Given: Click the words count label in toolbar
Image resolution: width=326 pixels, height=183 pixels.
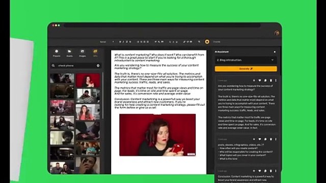Looking at the screenshot, I should point(216,42).
